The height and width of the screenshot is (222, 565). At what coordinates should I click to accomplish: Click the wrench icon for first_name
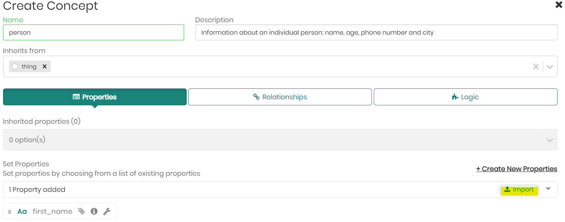tap(107, 211)
